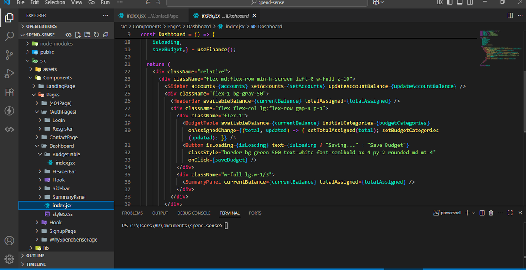Screen dimensions: 526x270
Task: Go forward using navigation arrow
Action: click(x=159, y=3)
